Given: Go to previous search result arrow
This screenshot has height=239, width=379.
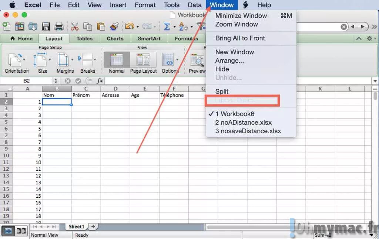Looking at the screenshot, I should pos(353,27).
